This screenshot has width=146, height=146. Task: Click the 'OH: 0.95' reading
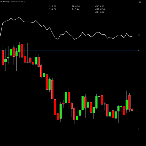tap(100, 9)
